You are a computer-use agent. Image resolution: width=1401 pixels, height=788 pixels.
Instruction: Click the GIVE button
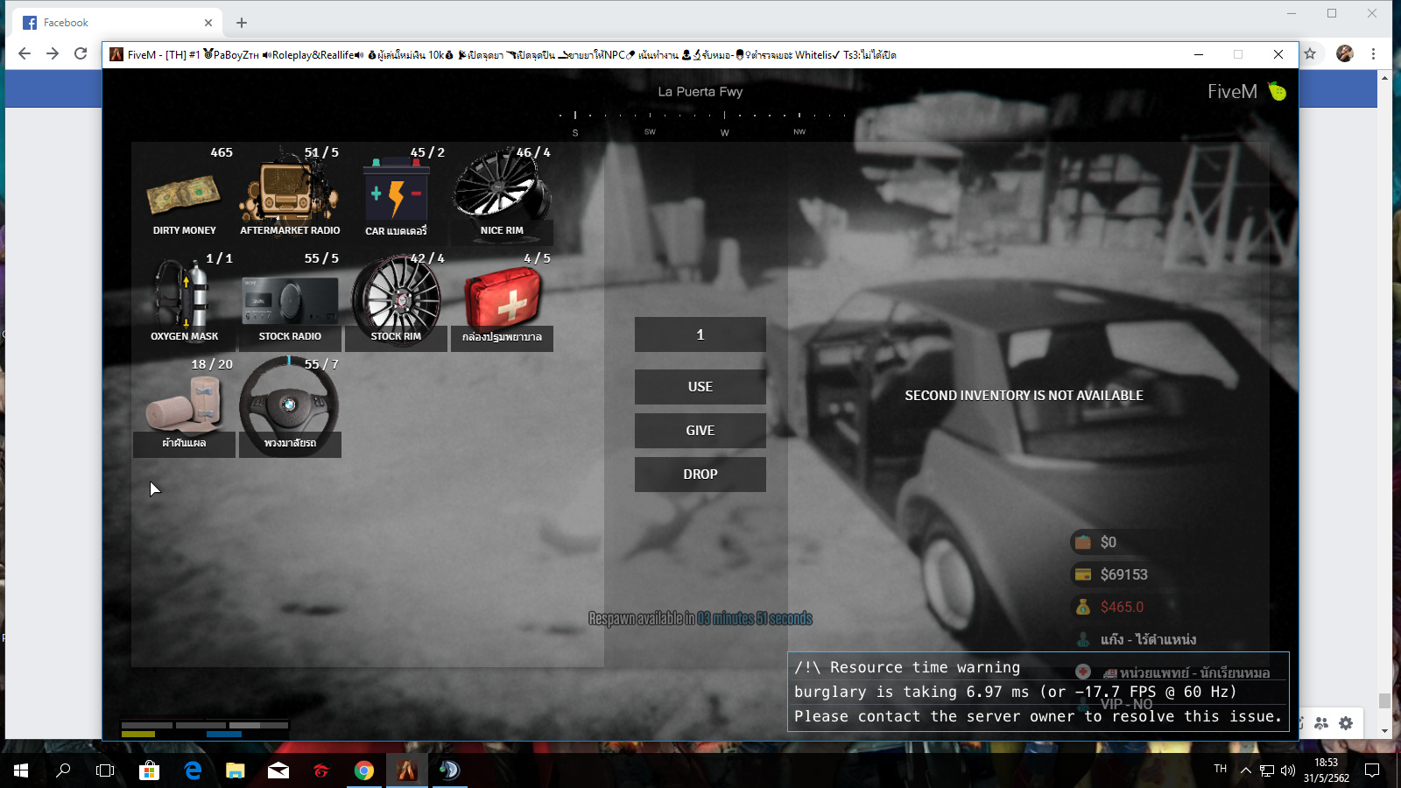(700, 430)
